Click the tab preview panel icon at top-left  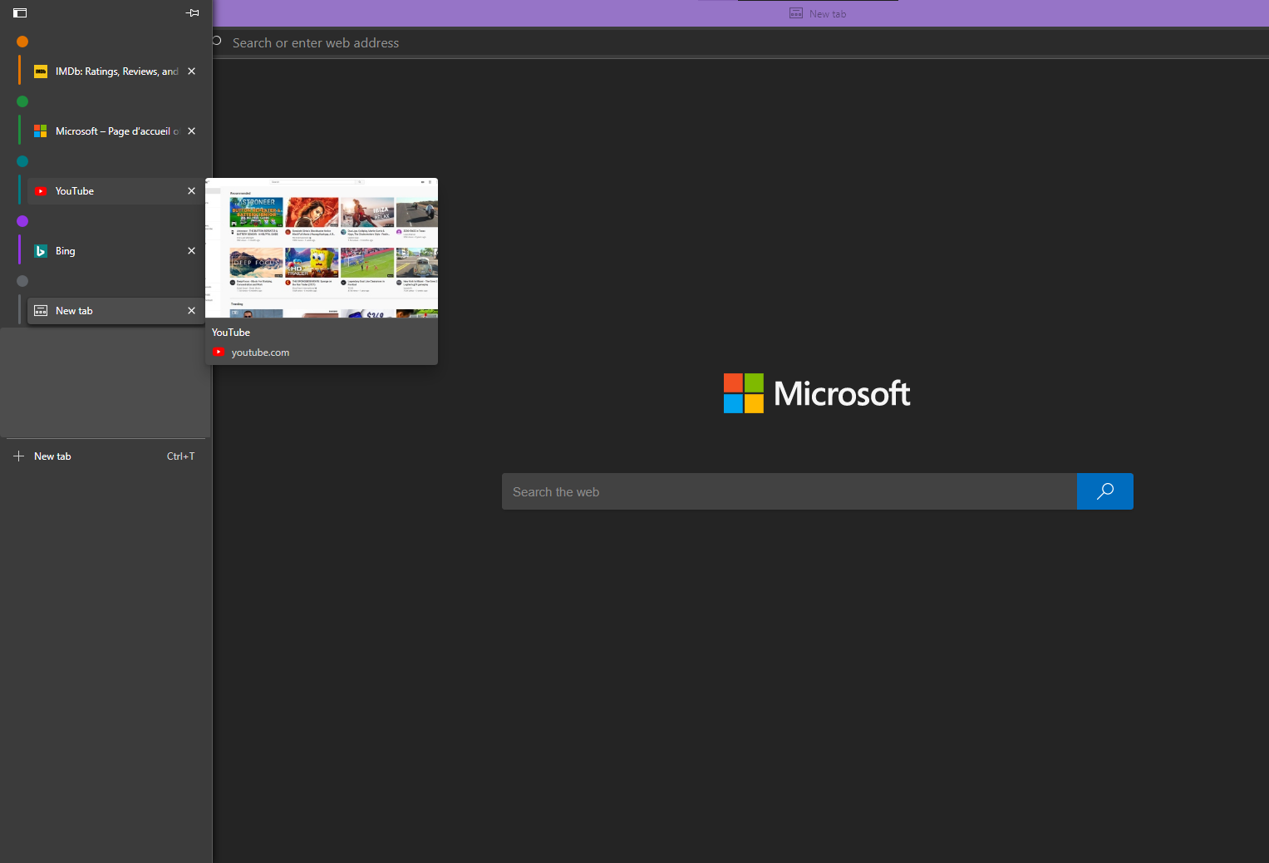click(19, 12)
